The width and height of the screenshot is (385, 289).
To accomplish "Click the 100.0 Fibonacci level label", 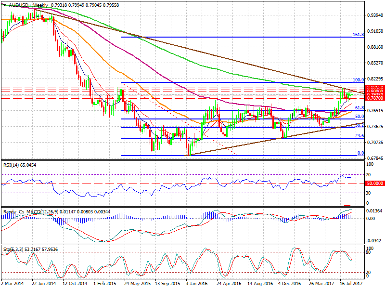I will (x=358, y=80).
